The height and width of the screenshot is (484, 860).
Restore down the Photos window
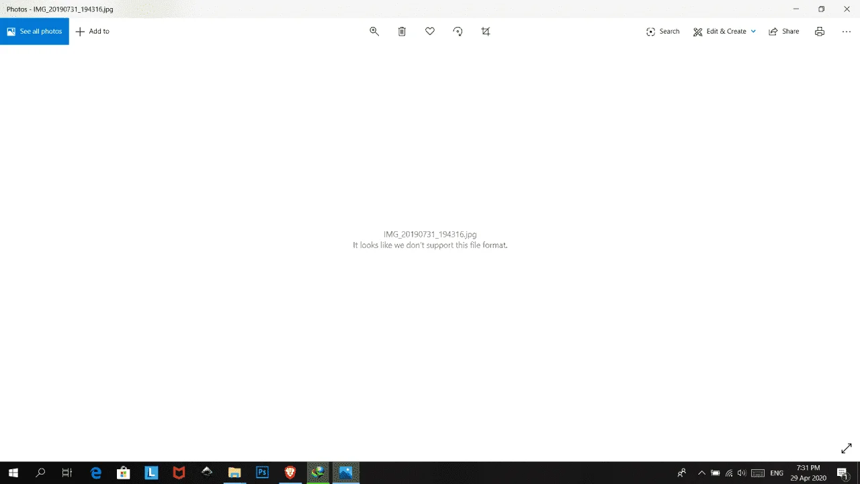pyautogui.click(x=821, y=9)
